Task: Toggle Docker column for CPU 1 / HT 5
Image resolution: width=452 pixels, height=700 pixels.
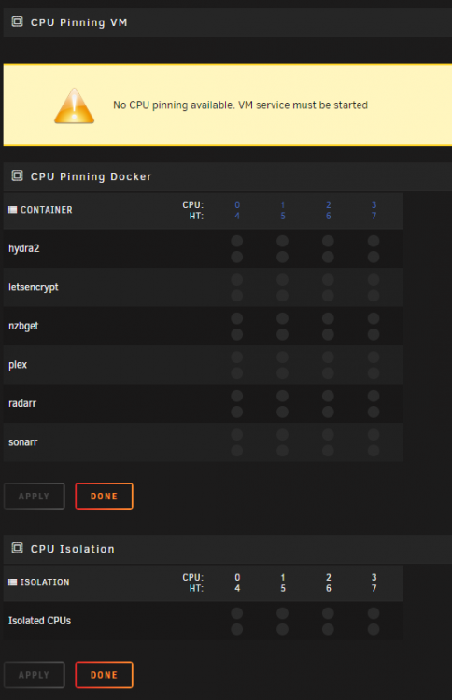Action: (x=283, y=210)
